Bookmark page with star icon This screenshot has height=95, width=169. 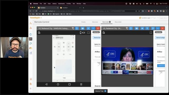(x=139, y=11)
